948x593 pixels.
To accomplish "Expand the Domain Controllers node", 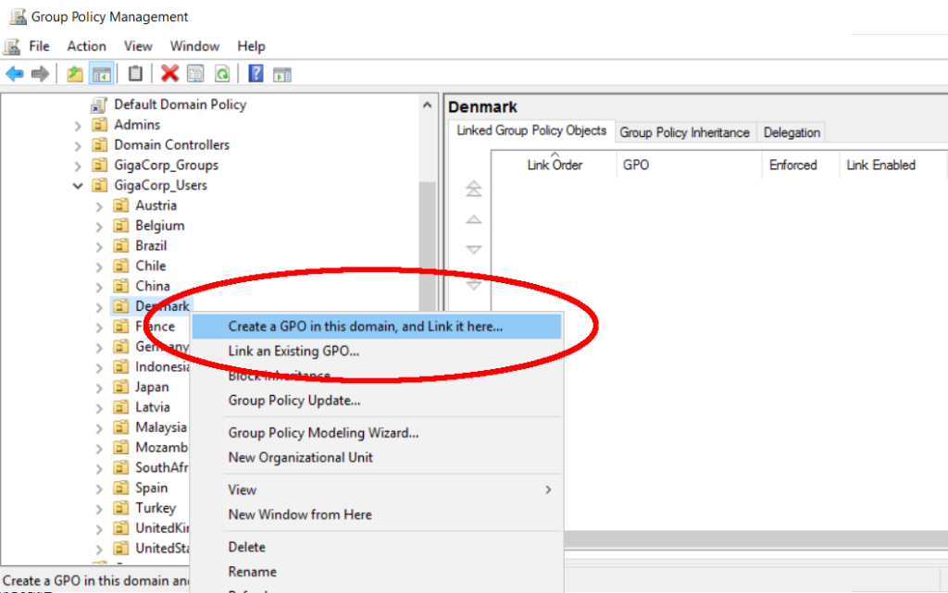I will coord(78,145).
